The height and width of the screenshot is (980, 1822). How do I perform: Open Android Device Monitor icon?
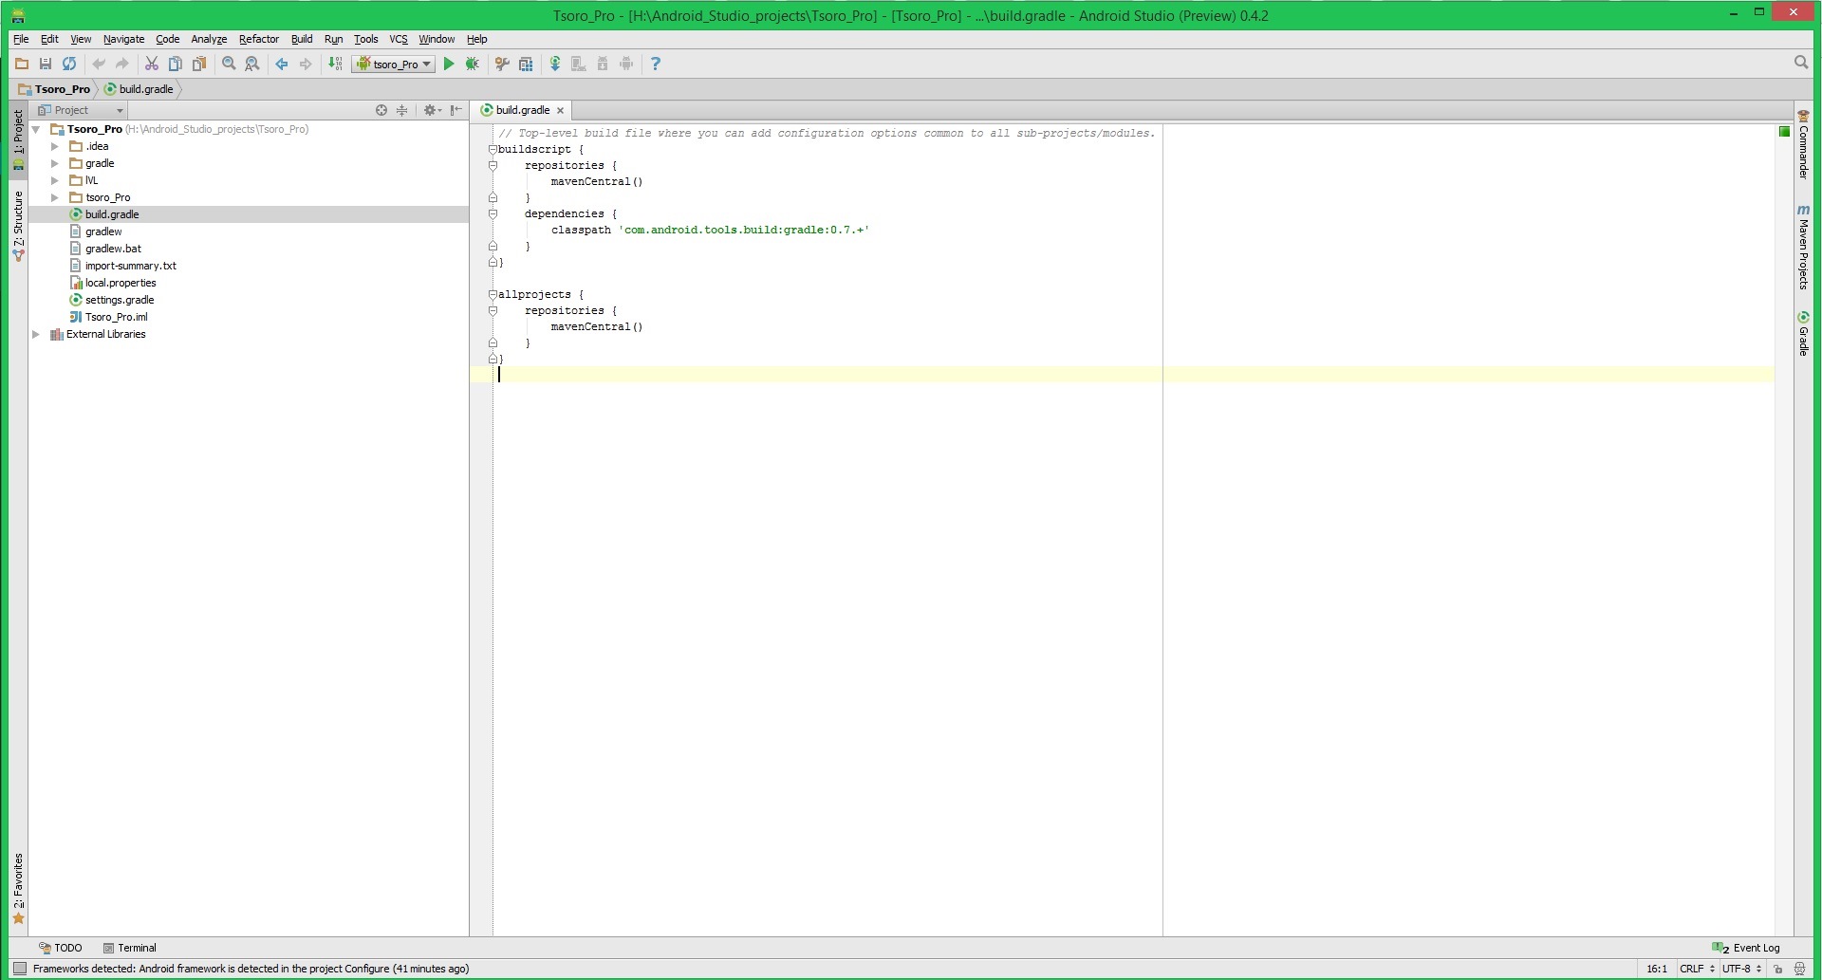(x=626, y=64)
